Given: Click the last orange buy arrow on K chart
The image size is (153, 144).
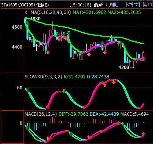Looking at the screenshot, I should pos(143,59).
